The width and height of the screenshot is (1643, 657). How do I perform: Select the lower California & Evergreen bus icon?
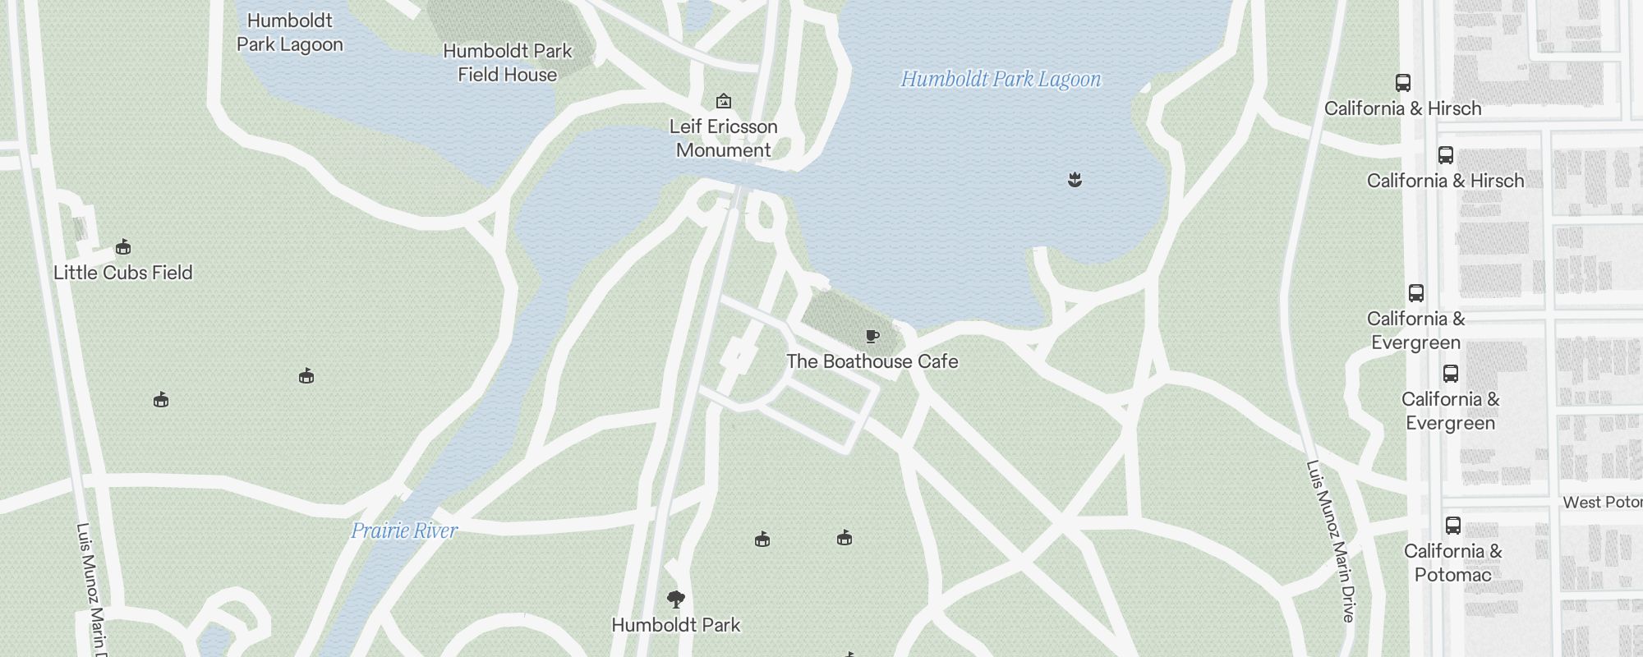tap(1451, 374)
